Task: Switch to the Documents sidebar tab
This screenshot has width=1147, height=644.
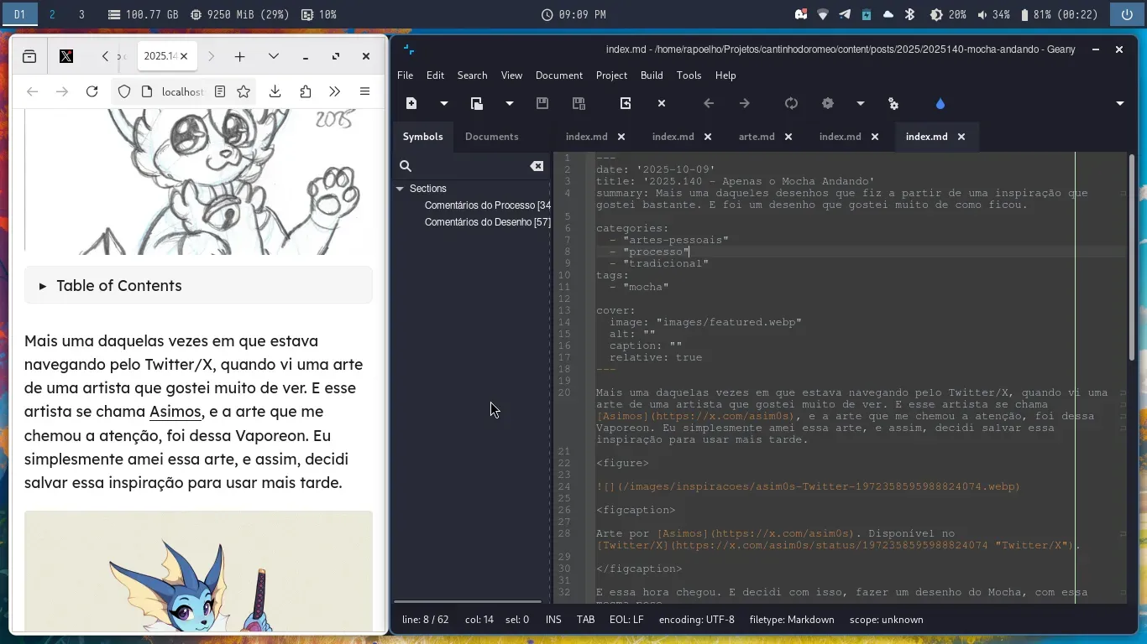Action: 491,137
